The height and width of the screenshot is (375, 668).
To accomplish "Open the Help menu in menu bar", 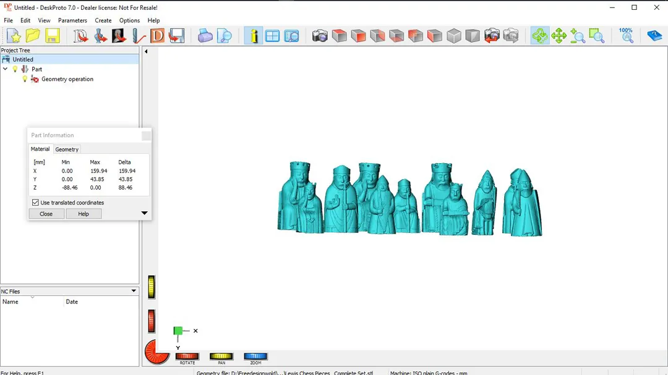I will click(154, 20).
